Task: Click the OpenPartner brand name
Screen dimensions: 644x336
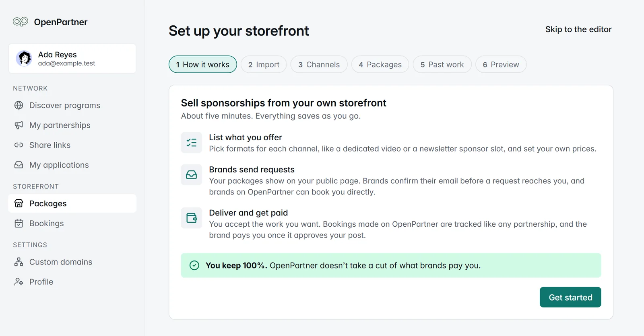Action: [61, 22]
